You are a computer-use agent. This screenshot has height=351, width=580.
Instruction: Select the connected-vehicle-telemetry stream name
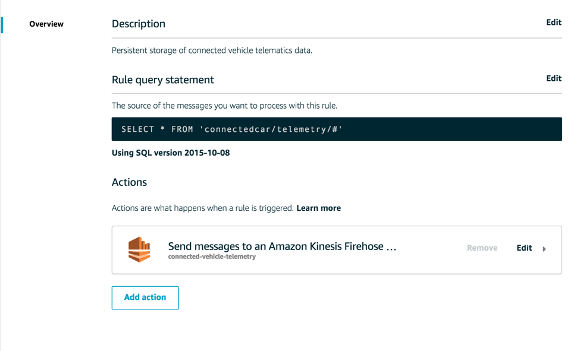tap(212, 257)
